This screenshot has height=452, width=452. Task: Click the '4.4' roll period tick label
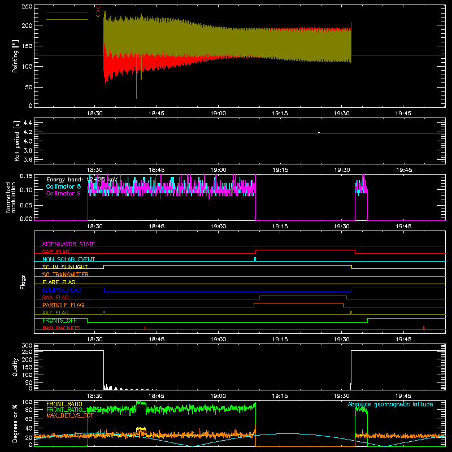click(28, 123)
